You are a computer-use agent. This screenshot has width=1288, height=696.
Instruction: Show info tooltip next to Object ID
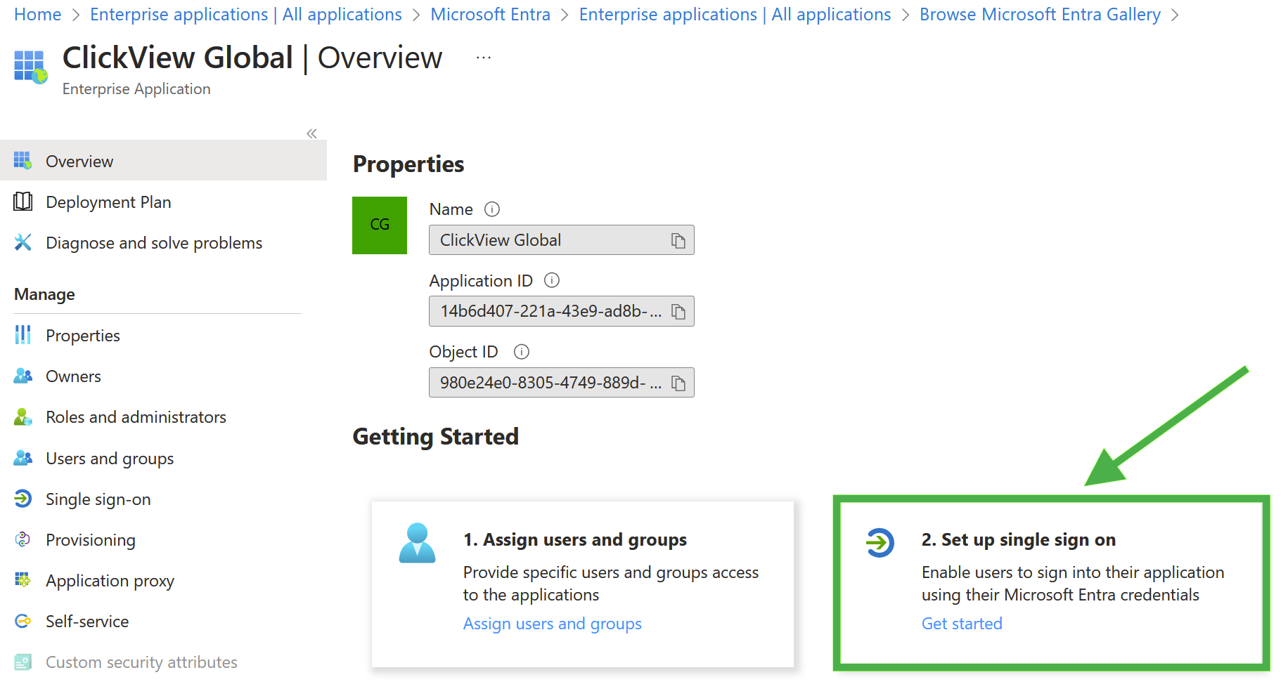tap(521, 352)
